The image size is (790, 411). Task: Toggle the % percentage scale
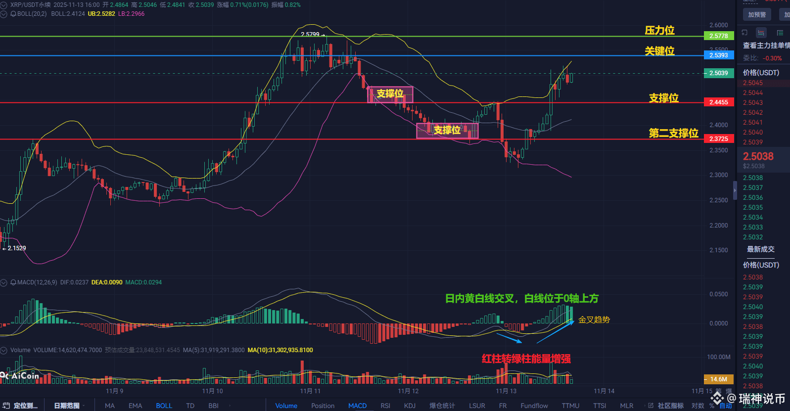tap(712, 406)
